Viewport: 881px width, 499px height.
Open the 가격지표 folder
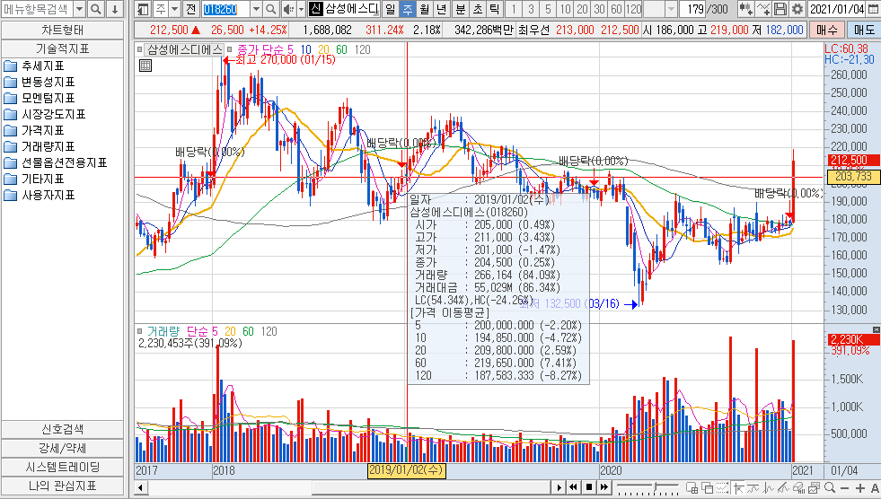34,131
